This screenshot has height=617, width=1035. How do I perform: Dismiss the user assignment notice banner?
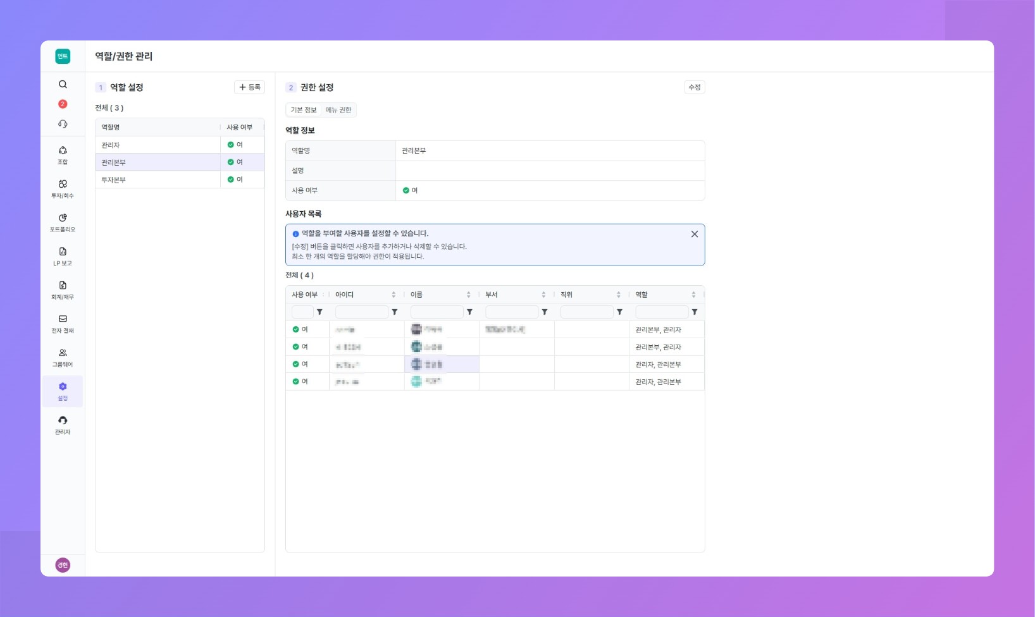695,234
